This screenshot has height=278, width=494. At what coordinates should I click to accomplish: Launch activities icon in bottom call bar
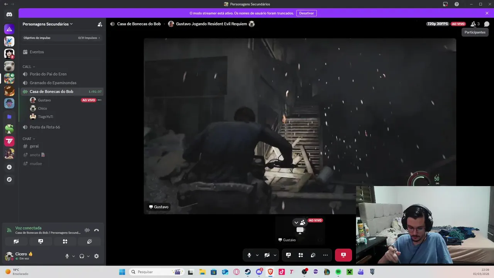click(301, 255)
